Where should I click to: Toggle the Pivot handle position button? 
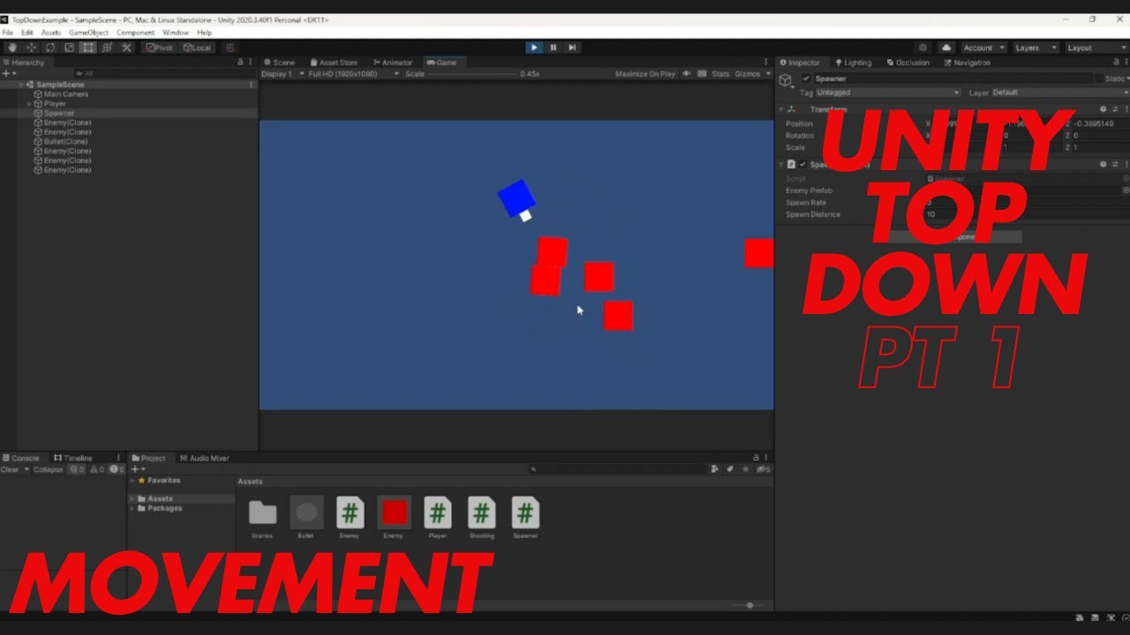160,48
